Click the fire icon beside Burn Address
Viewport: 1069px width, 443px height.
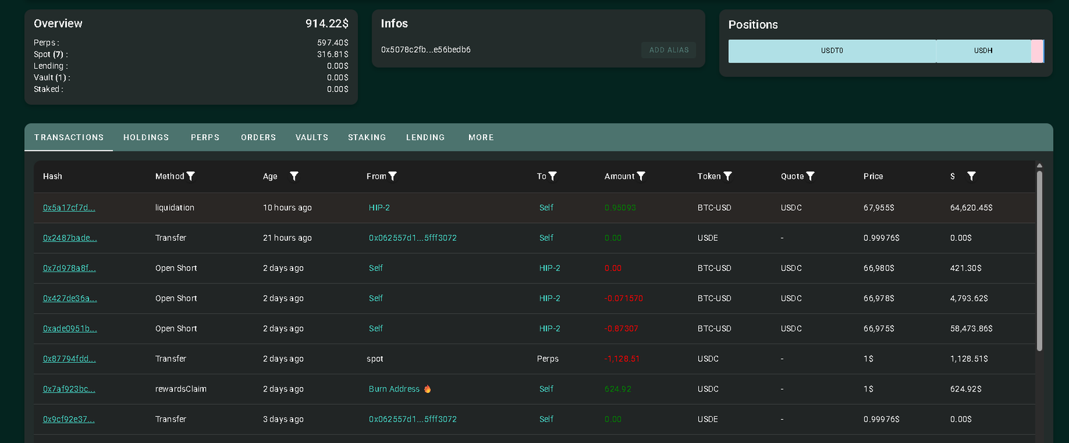[428, 389]
